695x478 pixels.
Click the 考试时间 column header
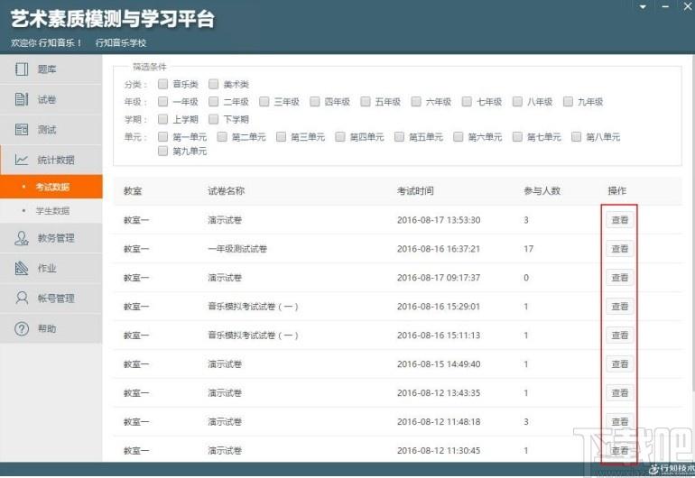(x=415, y=191)
